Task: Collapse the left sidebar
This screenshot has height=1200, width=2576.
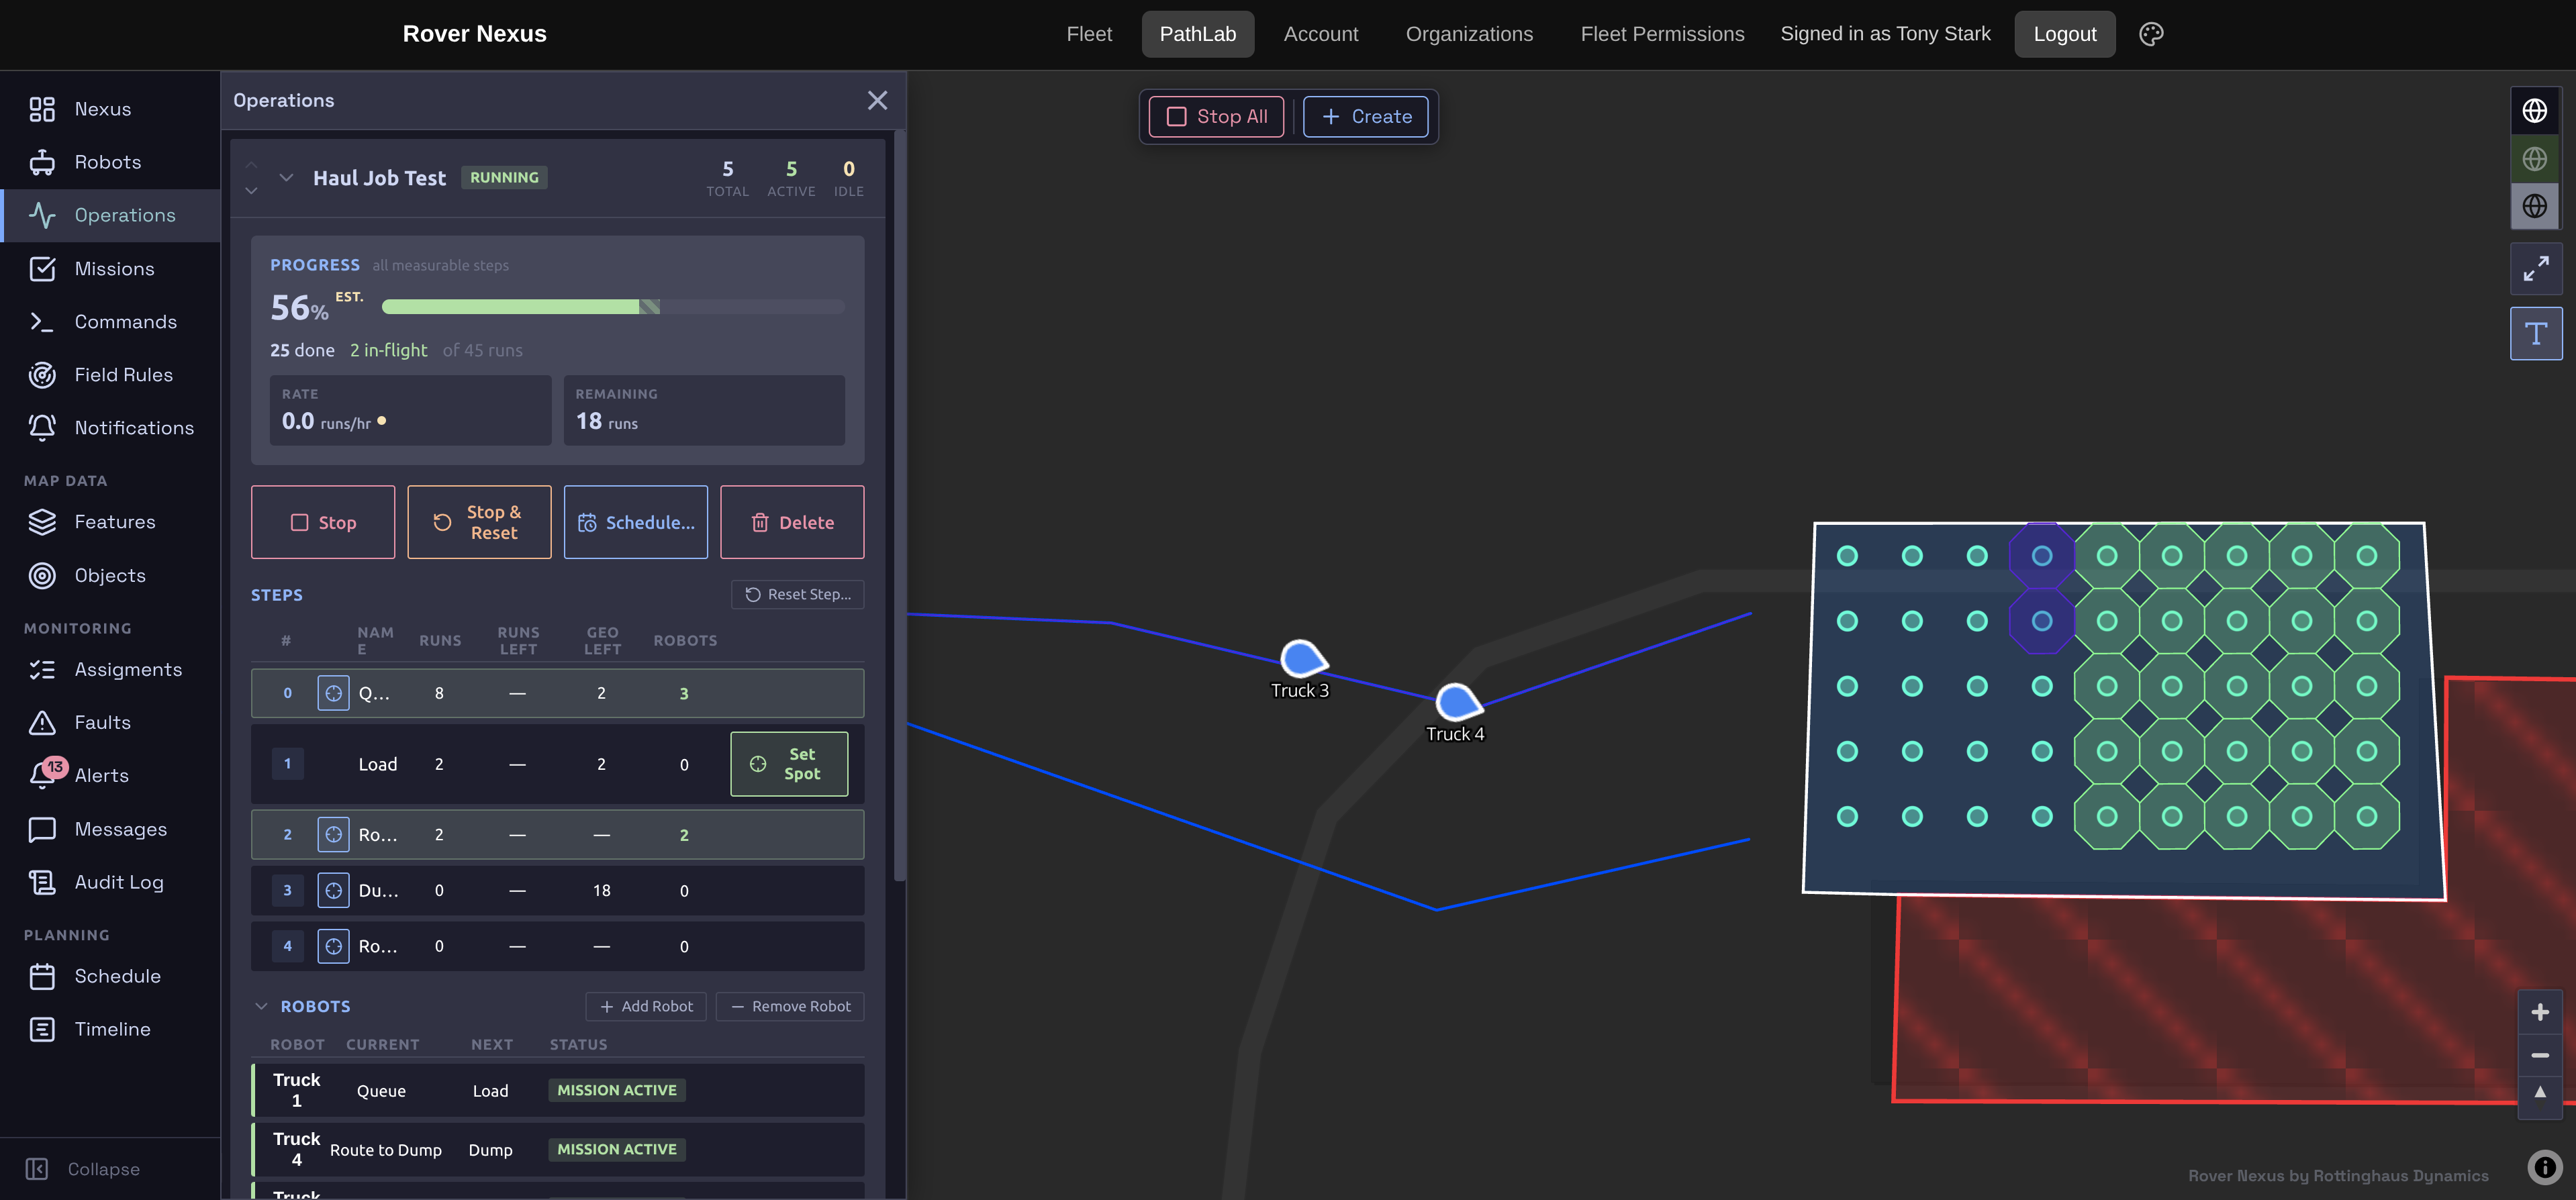Action: point(83,1169)
